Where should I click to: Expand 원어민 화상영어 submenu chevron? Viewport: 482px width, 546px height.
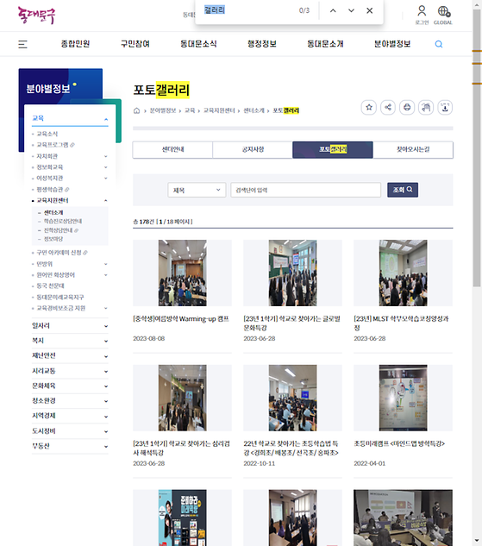click(105, 275)
